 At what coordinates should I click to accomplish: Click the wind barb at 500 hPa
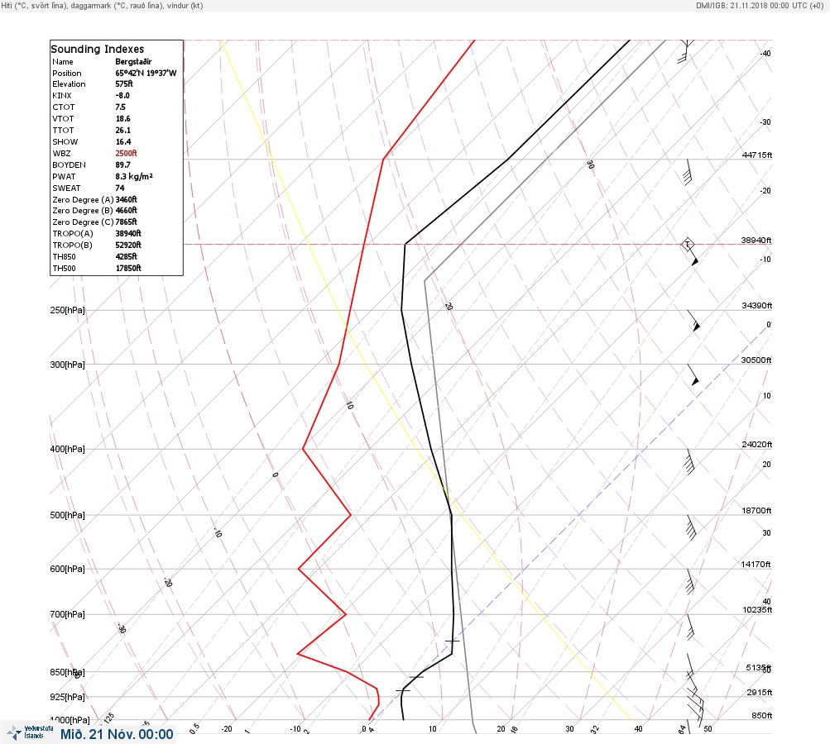(690, 527)
